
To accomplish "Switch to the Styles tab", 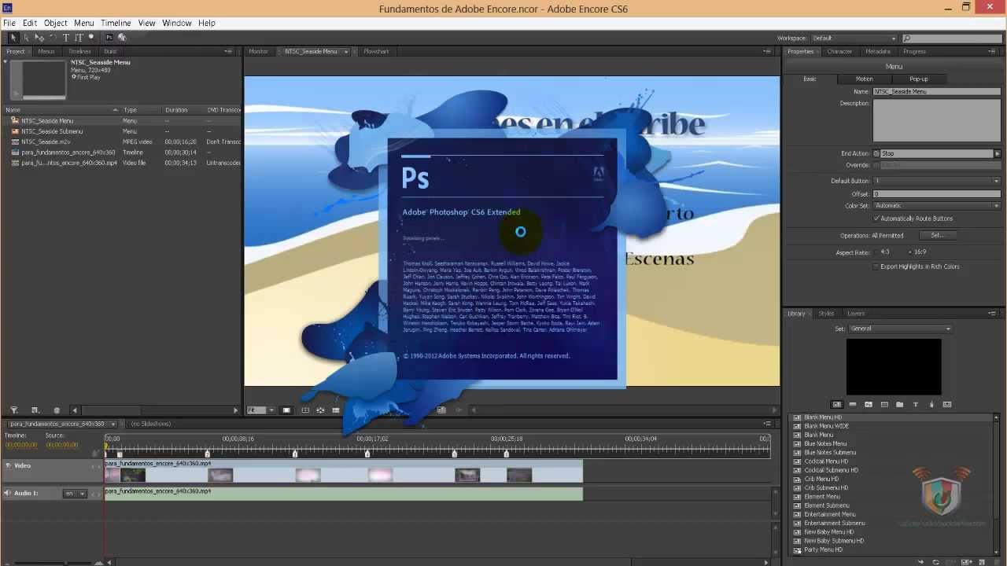I will [x=826, y=313].
